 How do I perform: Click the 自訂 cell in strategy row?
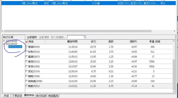point(46,3)
